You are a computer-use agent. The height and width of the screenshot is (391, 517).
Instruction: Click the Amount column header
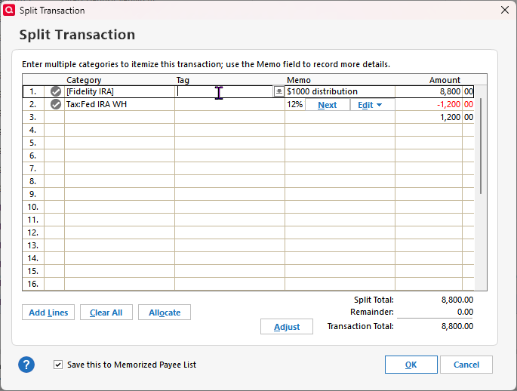[445, 80]
